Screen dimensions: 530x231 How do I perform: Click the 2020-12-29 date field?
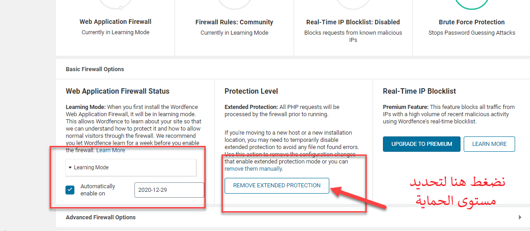169,190
